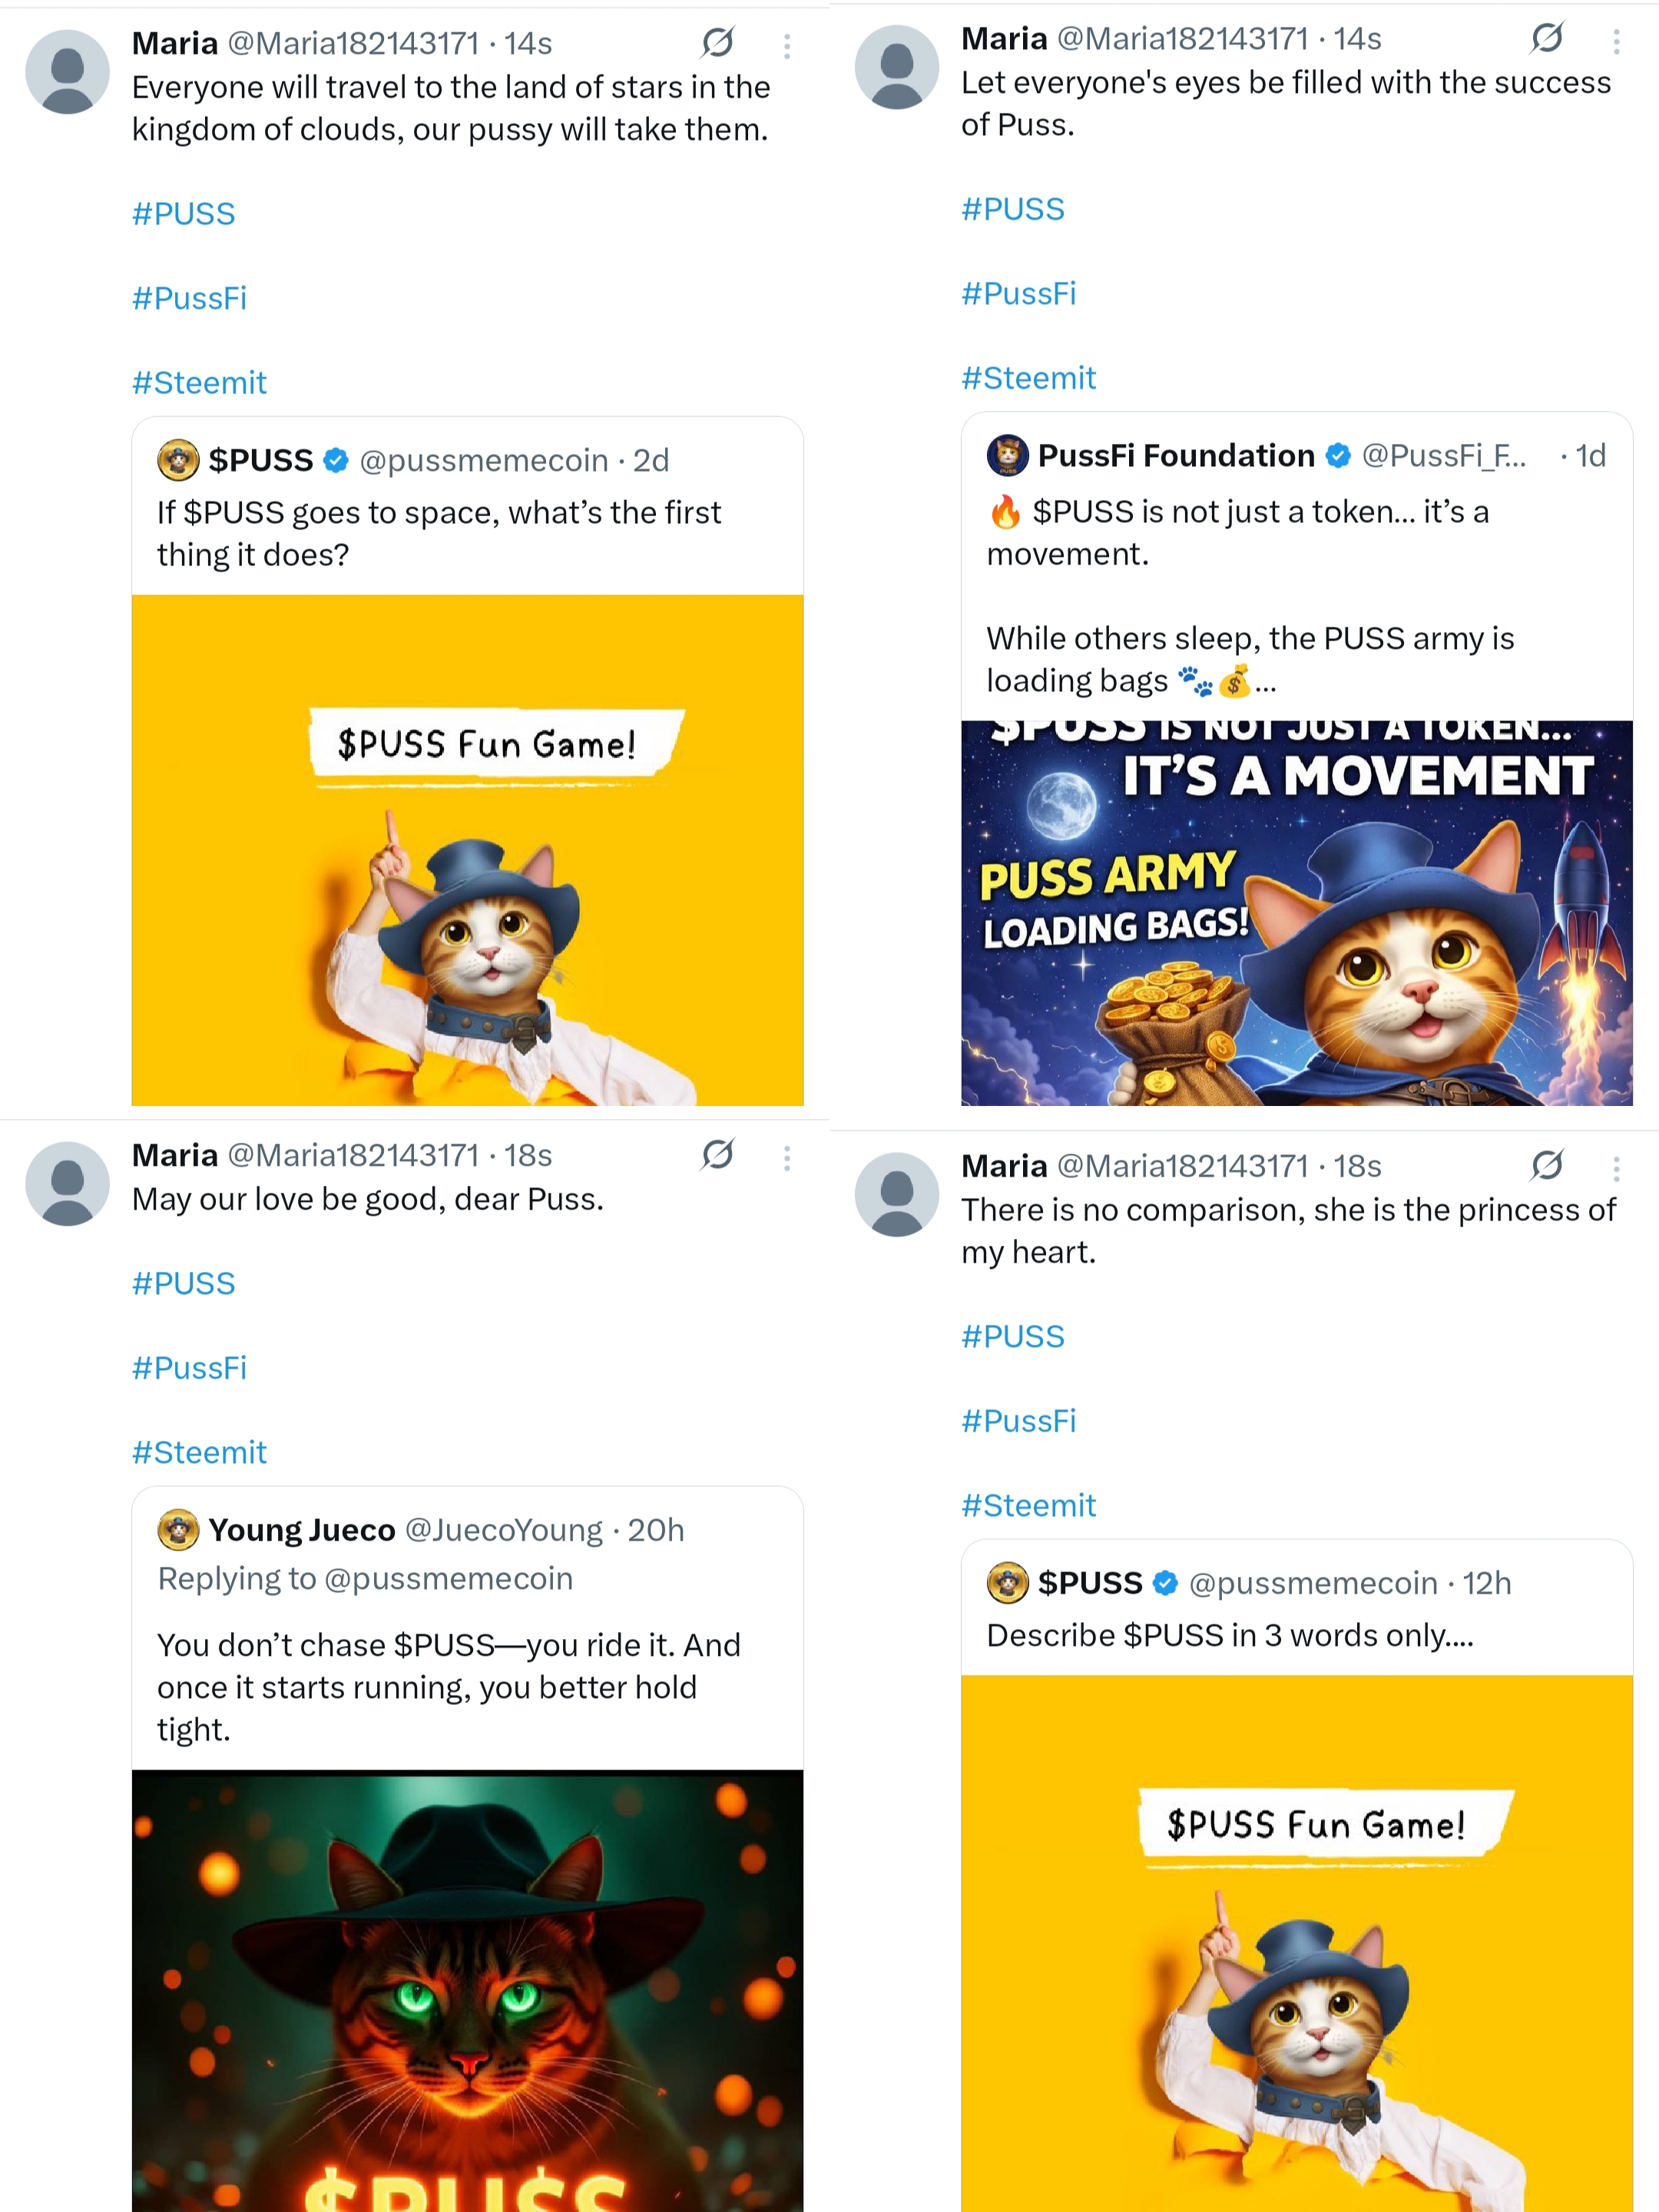Viewport: 1659px width, 2212px height.
Task: Open more options on princess-of-my-heart tweet
Action: pos(1616,1168)
